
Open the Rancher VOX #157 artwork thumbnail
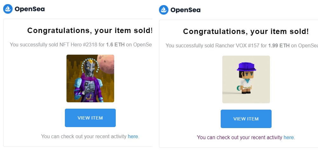click(x=246, y=79)
